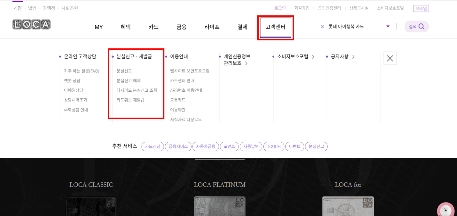Open 카드센터 안내
The image size is (457, 216).
182,81
